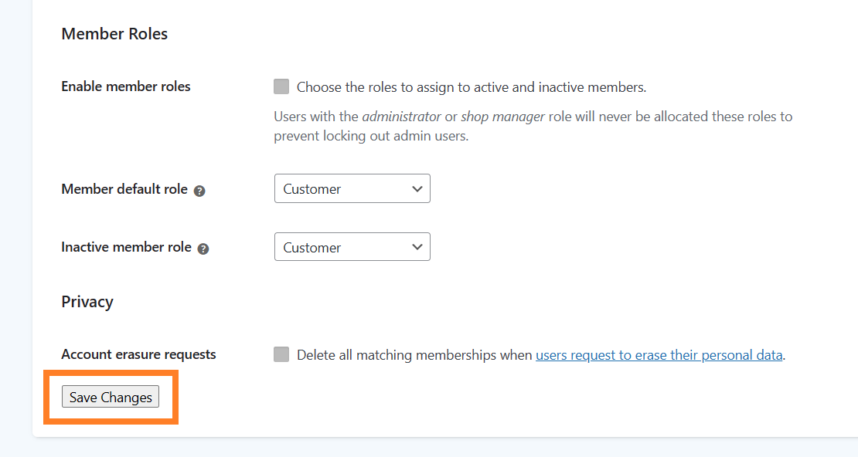Click the help icon beside Inactive member role
This screenshot has width=858, height=457.
coord(203,249)
